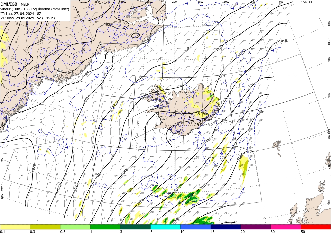This screenshot has height=234, width=331.
Task: Click the pink 30 mm legend swatch
Action: (286, 227)
